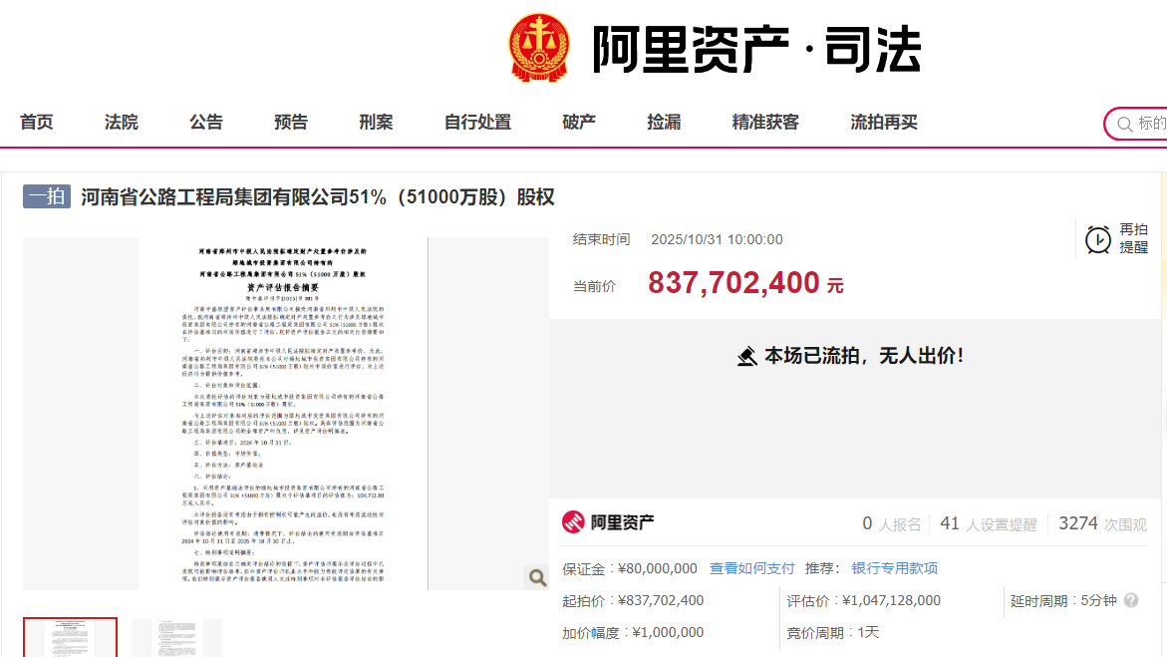
Task: Open the 首页 navigation tab
Action: tap(37, 123)
